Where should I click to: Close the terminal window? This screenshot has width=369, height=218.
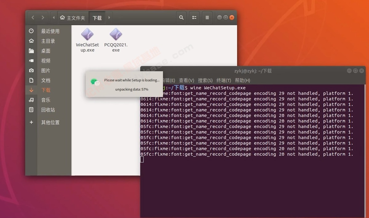coord(361,71)
